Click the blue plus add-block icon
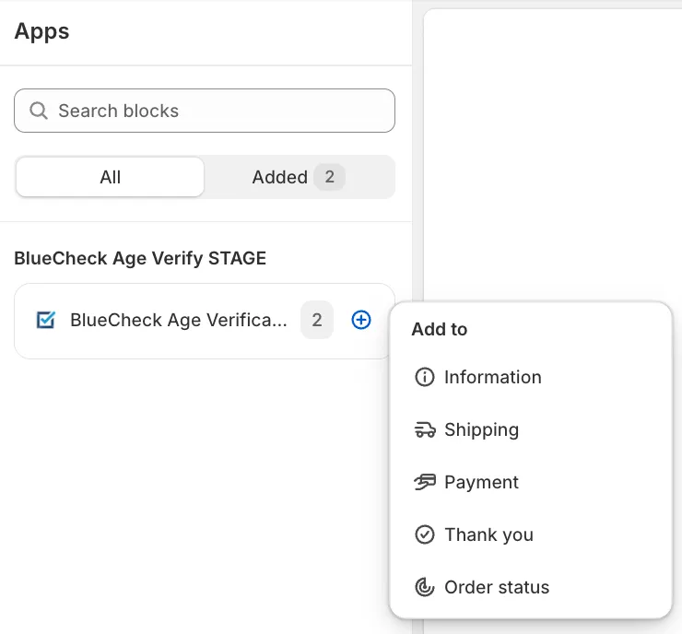The height and width of the screenshot is (634, 682). (361, 320)
